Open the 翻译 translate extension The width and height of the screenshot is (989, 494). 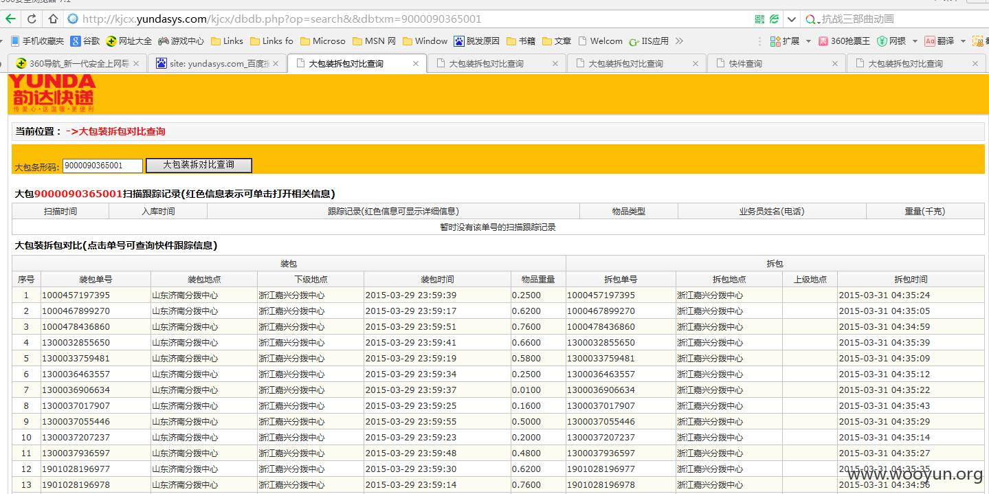point(939,41)
